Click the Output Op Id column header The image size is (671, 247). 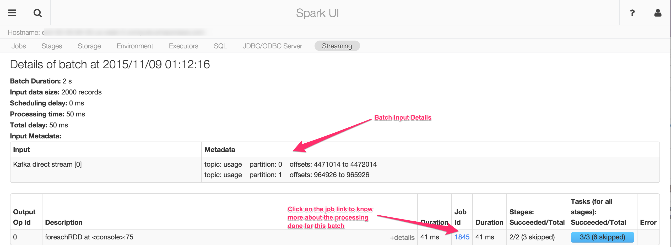pos(24,217)
